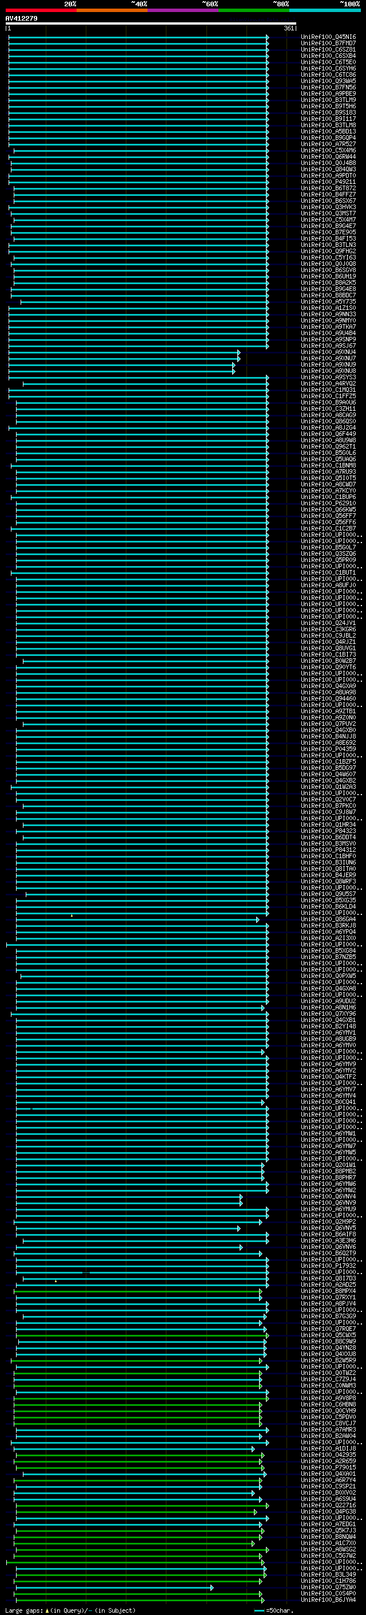Image resolution: width=366 pixels, height=1615 pixels.
Task: Open hit UniRef100_B5G0L6
Action: pyautogui.click(x=328, y=453)
